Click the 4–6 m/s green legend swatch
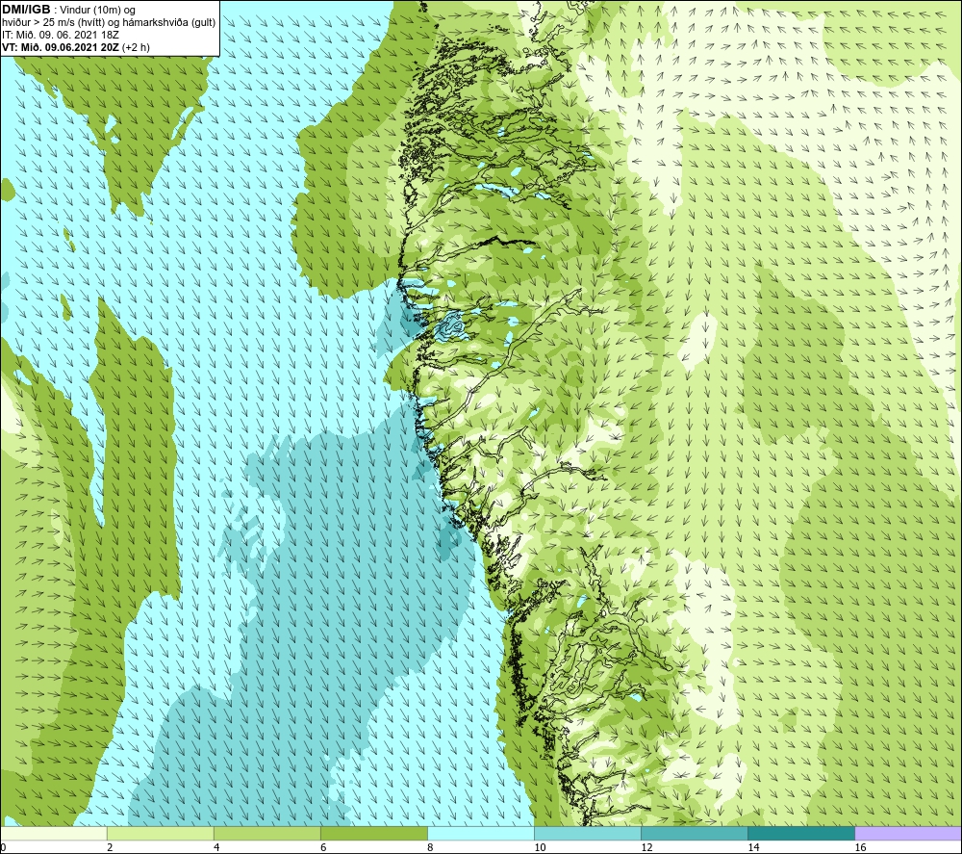The height and width of the screenshot is (854, 962). pyautogui.click(x=266, y=833)
